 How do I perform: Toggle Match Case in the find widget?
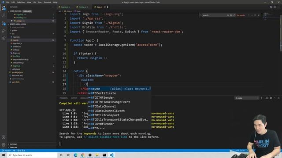point(228,15)
